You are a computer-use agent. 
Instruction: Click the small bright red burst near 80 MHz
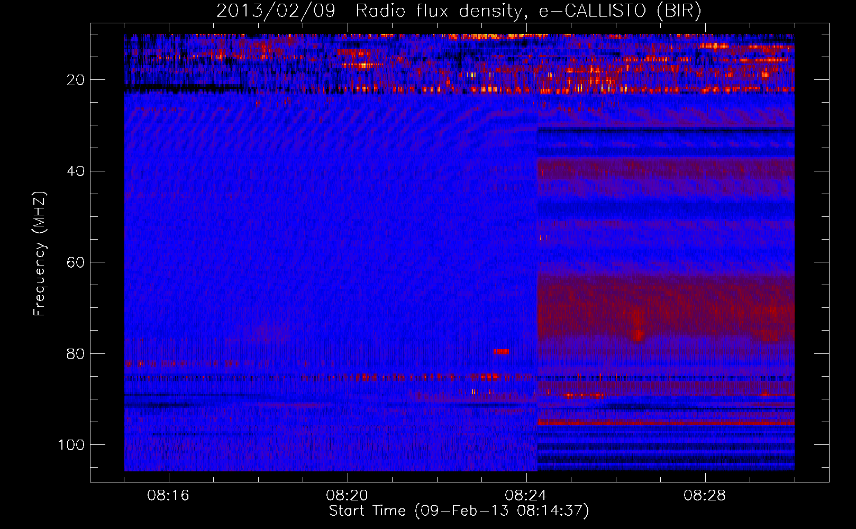coord(502,352)
